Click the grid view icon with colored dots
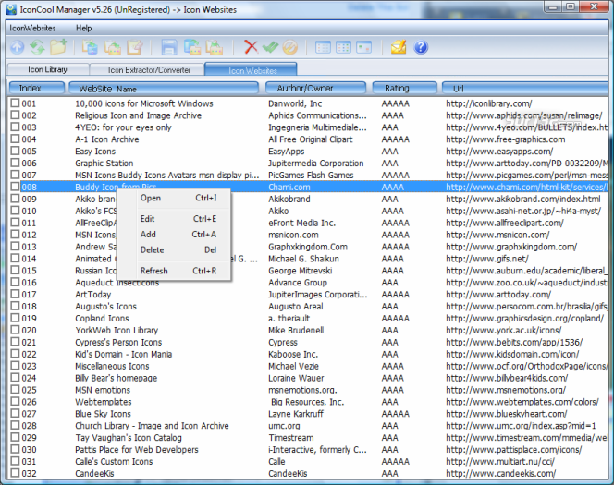The height and width of the screenshot is (485, 614). coord(343,47)
